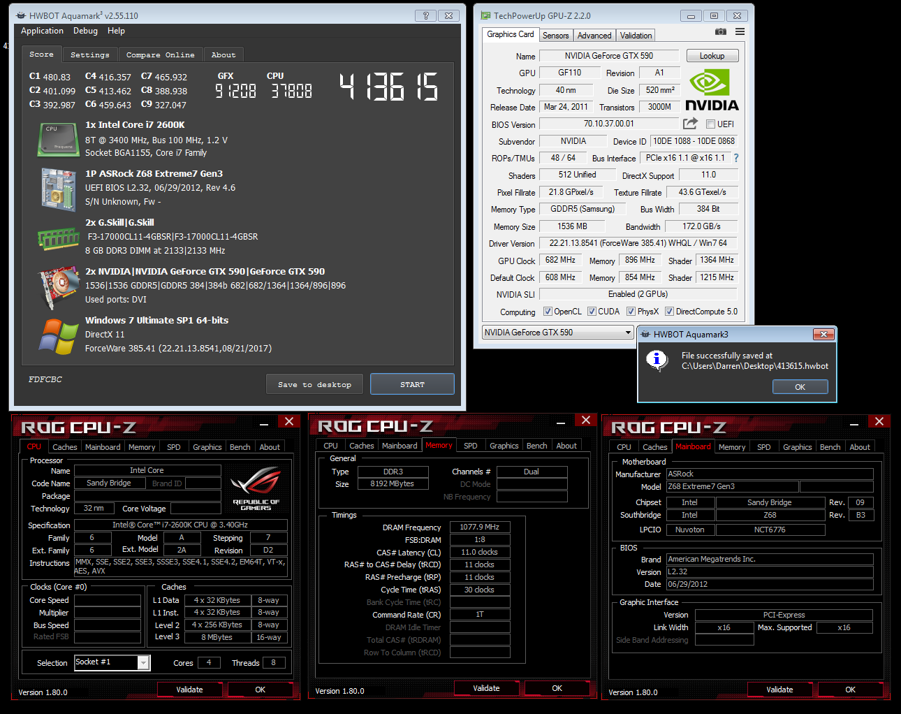This screenshot has width=901, height=714.
Task: Click Validate in Mainboard CPU-Z window
Action: coord(779,690)
